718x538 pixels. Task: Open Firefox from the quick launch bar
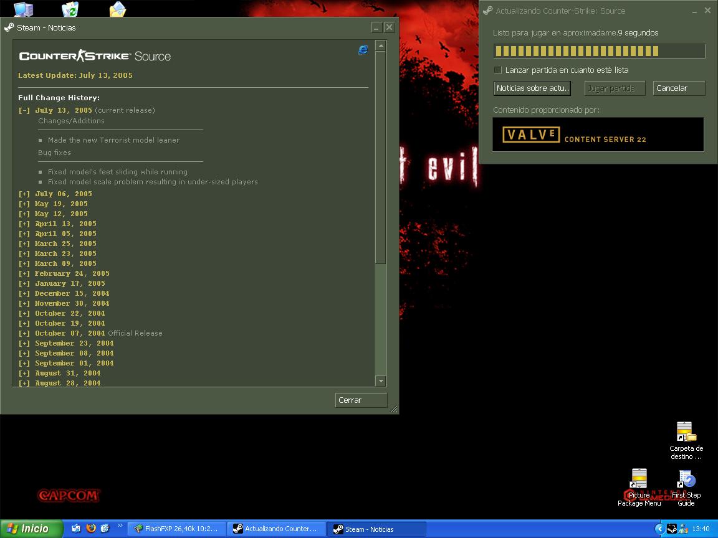(x=91, y=529)
